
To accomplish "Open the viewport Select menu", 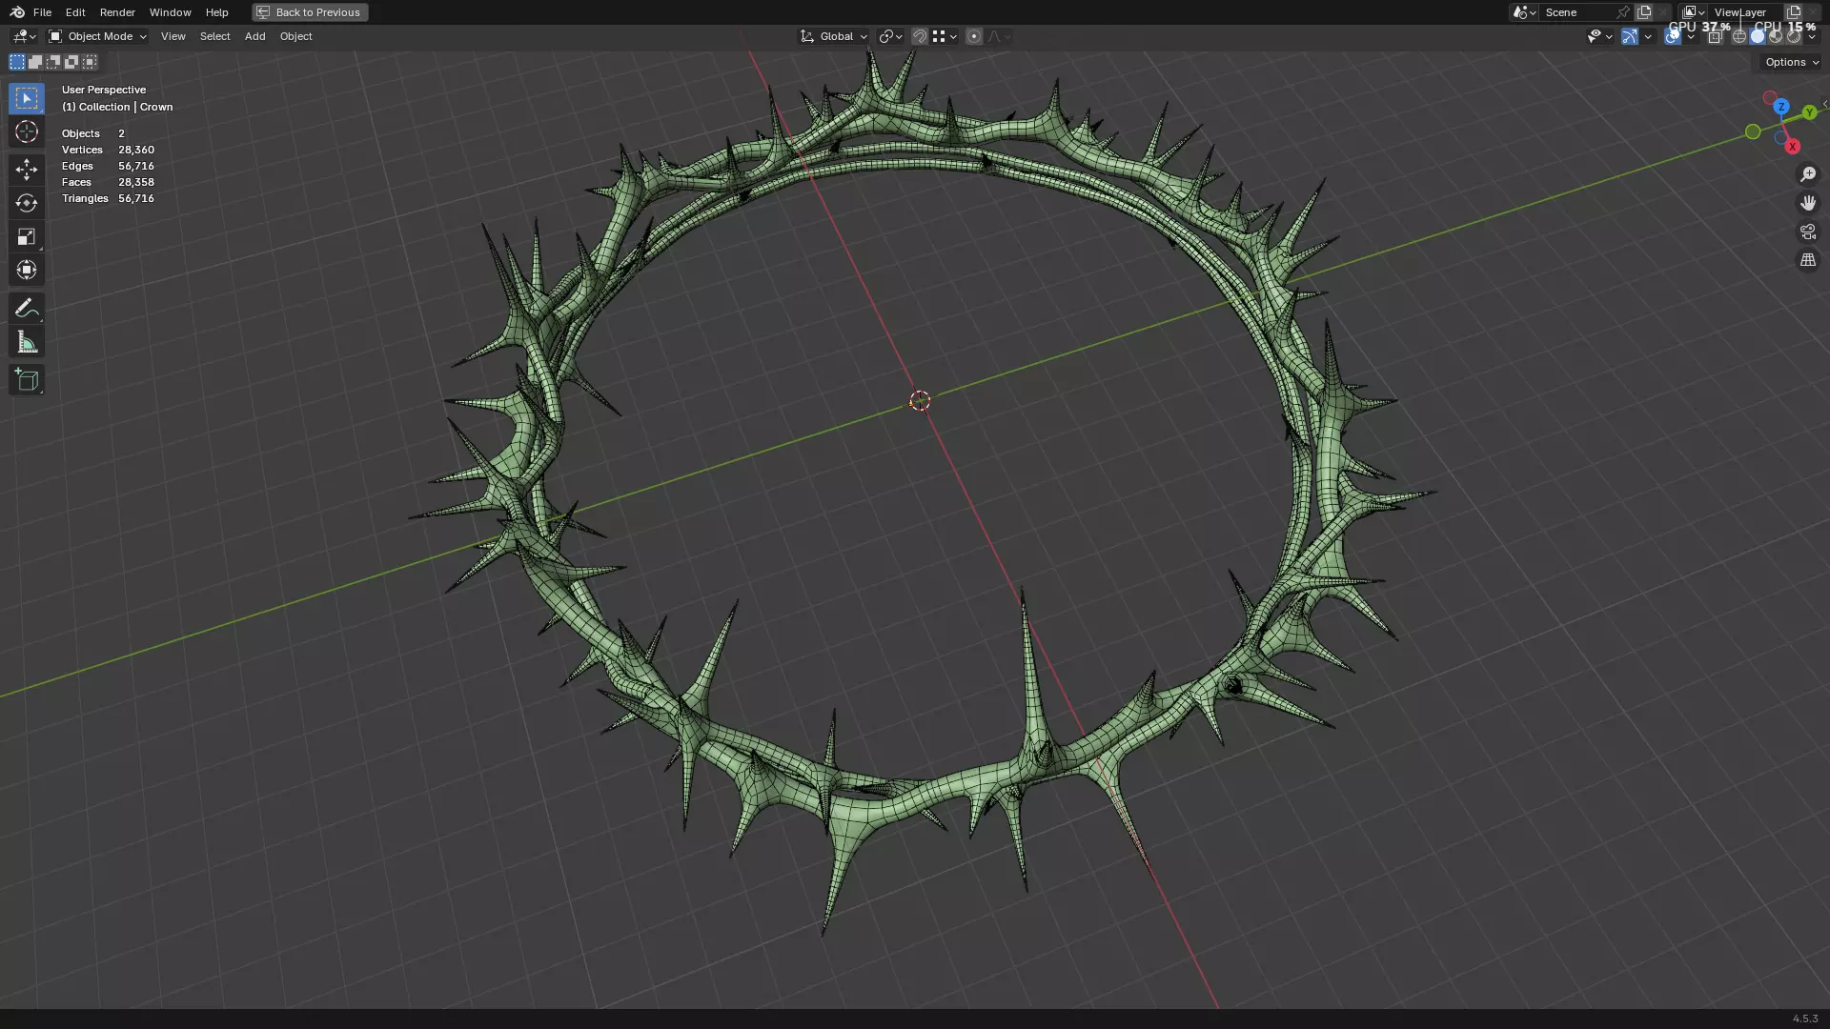I will [x=214, y=36].
